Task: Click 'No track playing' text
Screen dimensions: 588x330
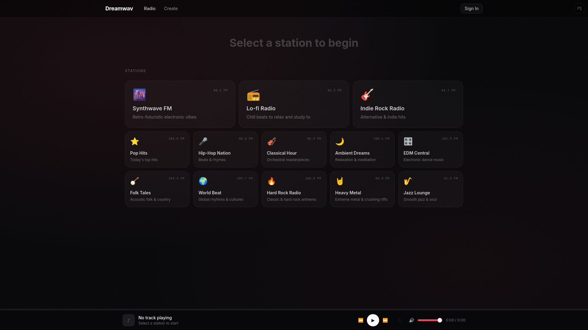Action: click(x=155, y=318)
